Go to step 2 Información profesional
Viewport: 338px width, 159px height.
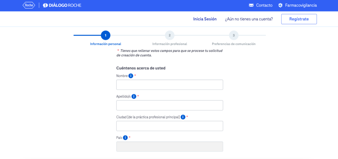pos(170,35)
